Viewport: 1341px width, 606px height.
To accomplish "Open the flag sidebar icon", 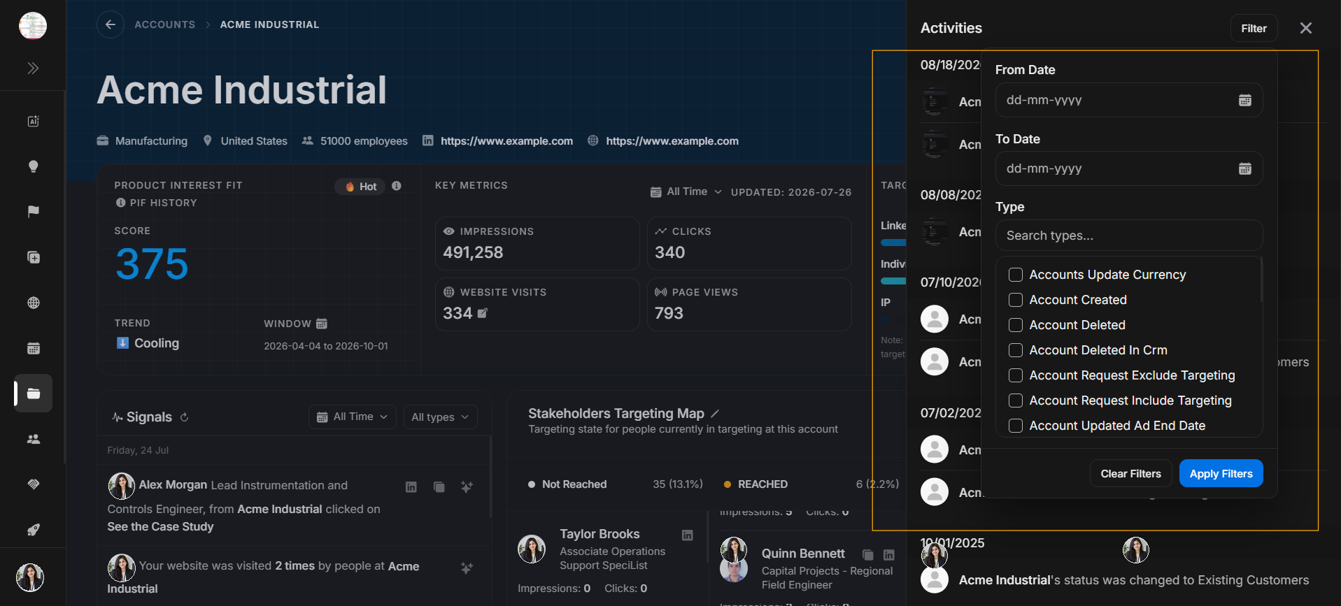I will (x=33, y=212).
